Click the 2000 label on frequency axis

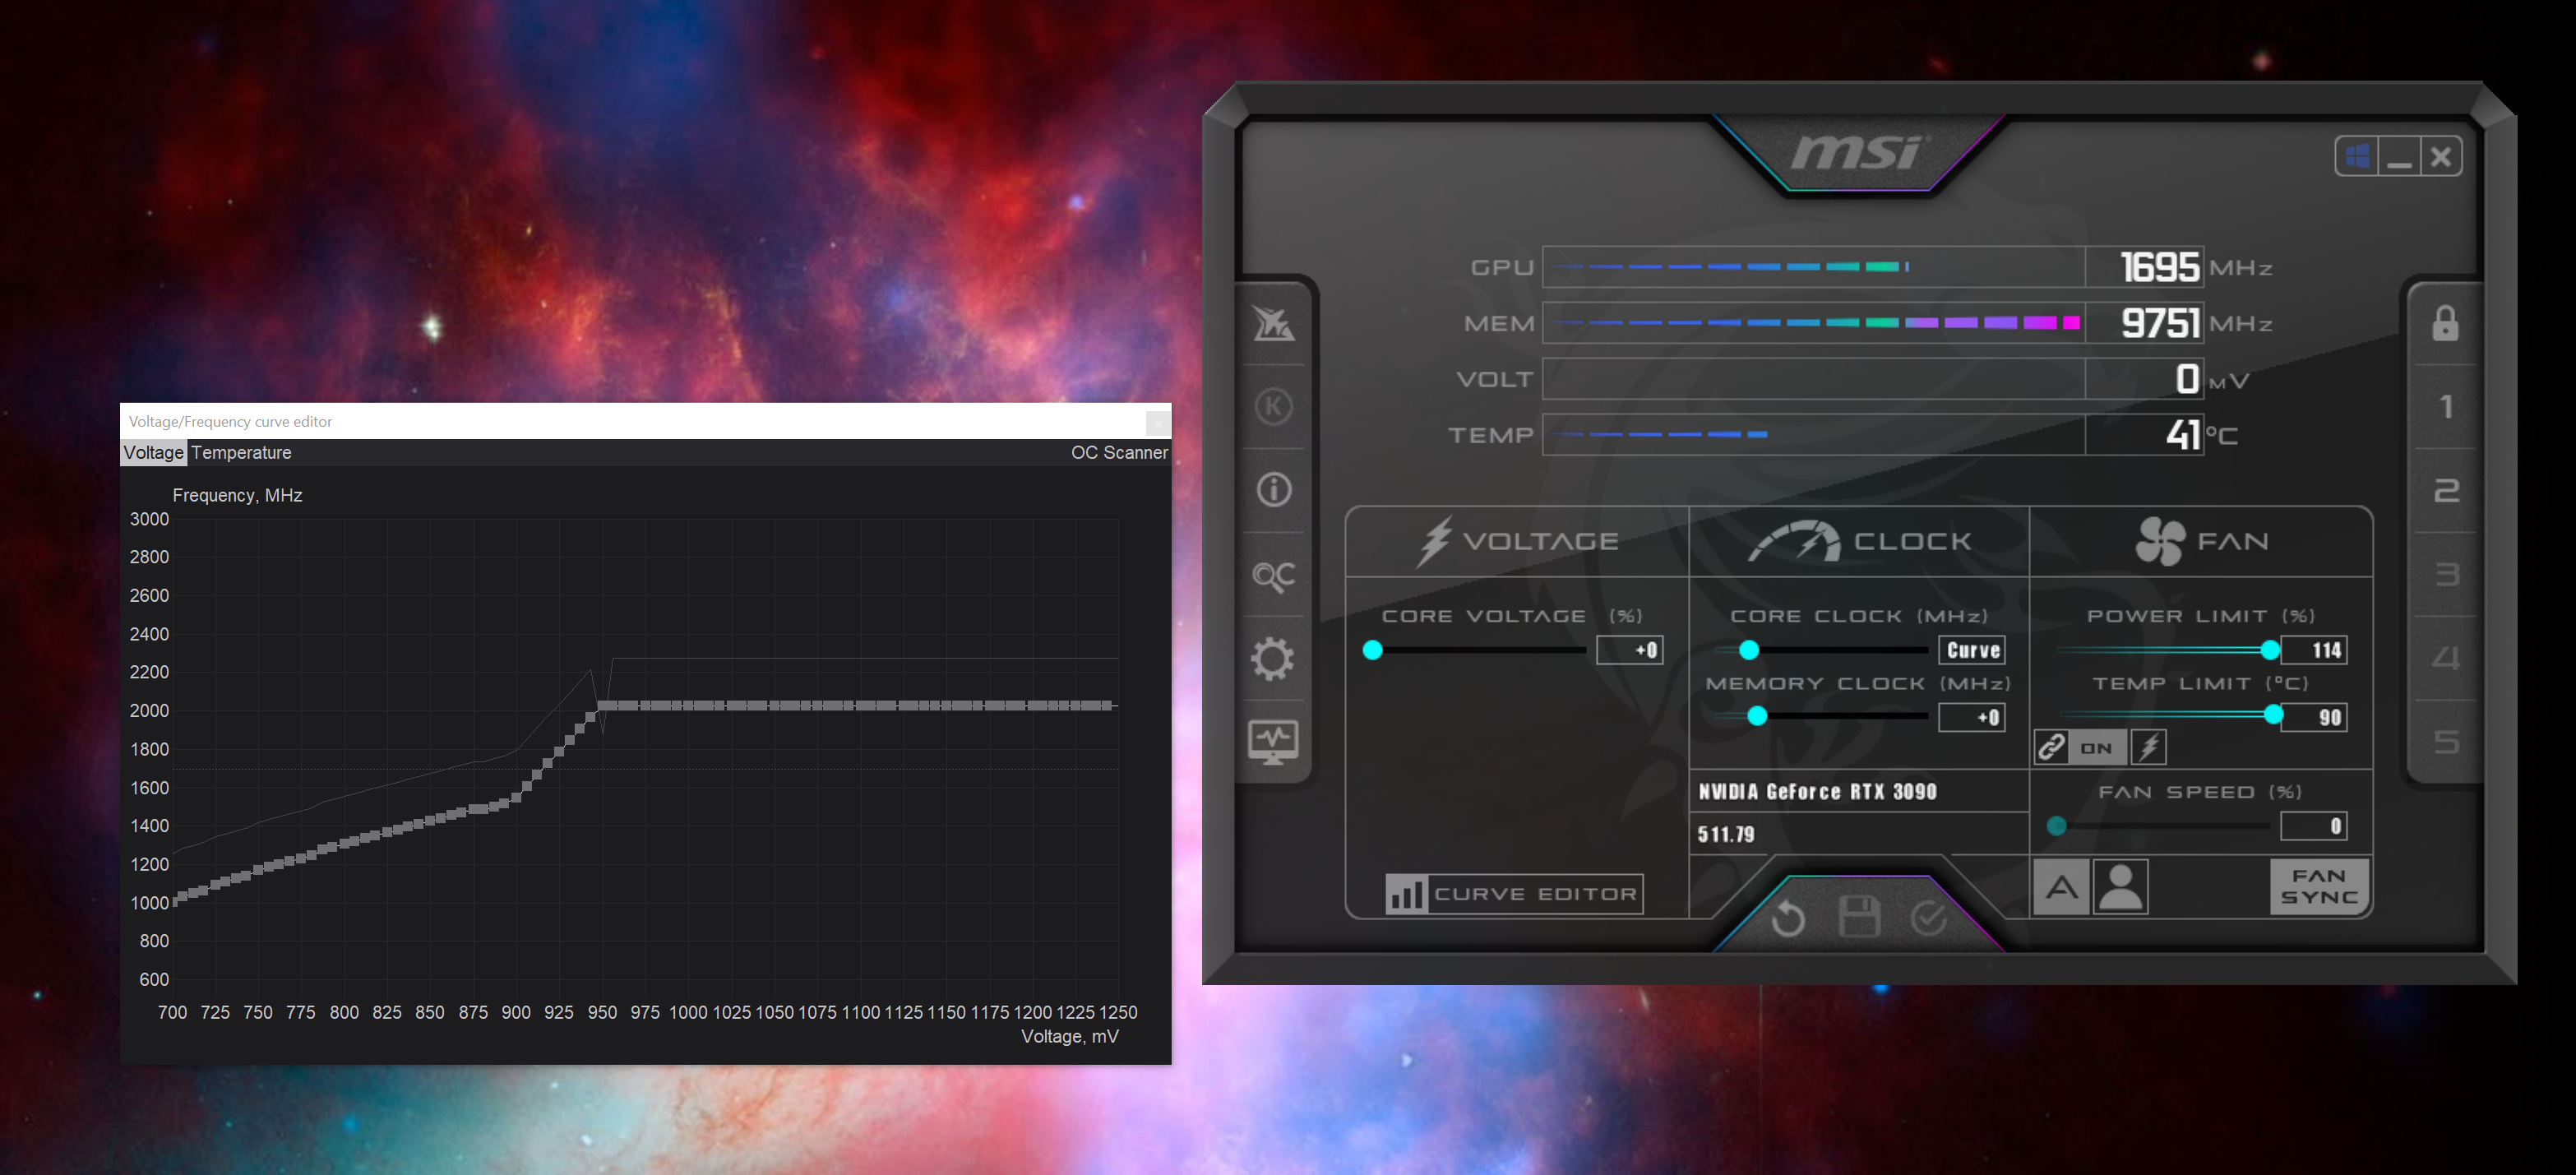point(149,711)
